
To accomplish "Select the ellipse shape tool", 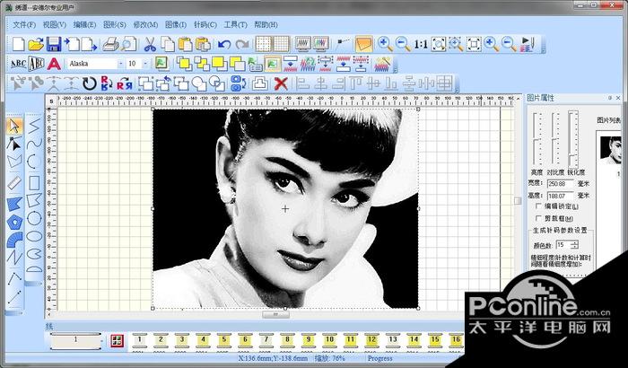I will tap(34, 237).
